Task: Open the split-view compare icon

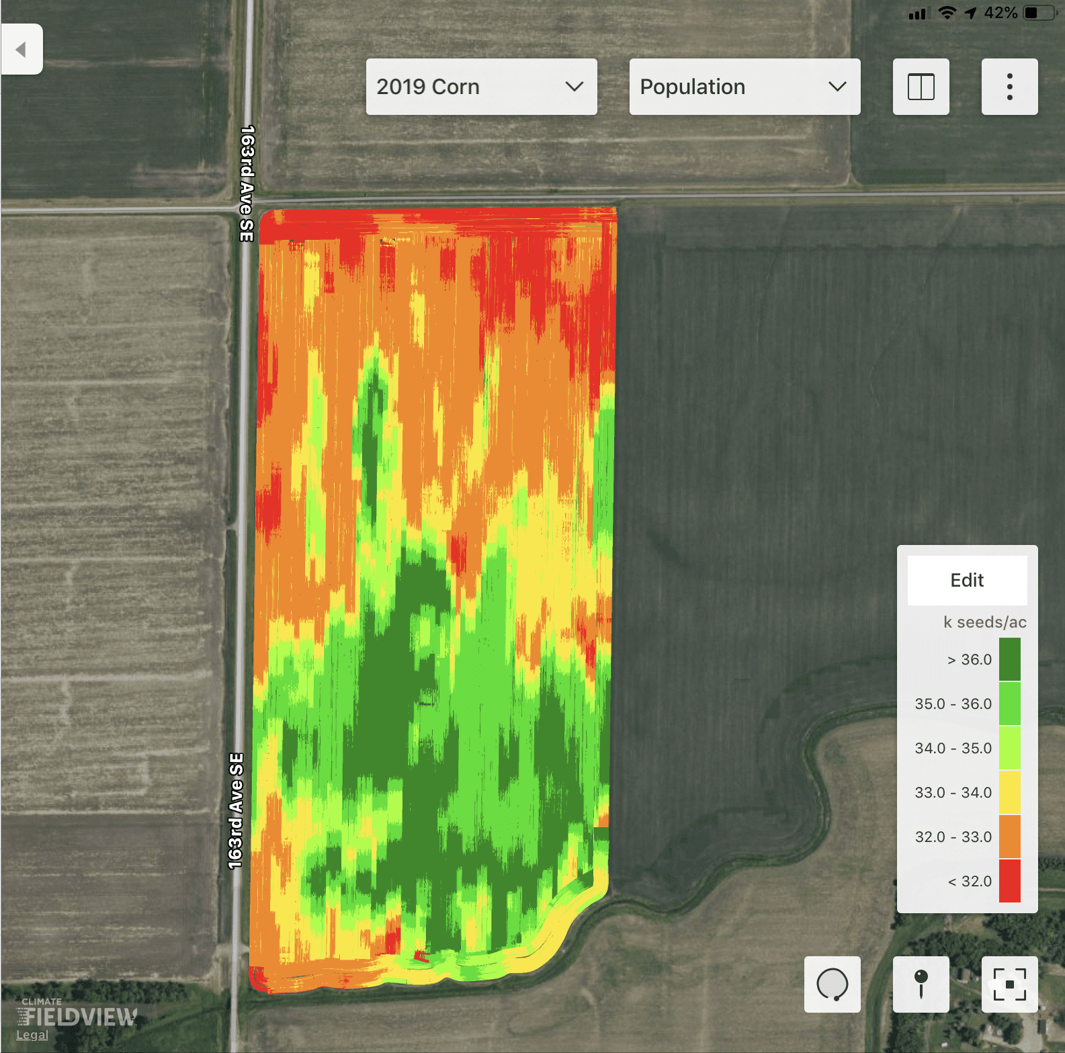Action: (x=921, y=87)
